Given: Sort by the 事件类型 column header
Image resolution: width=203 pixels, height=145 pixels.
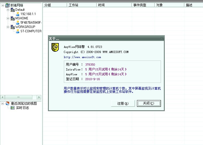Looking at the screenshot, I should click(x=143, y=5).
